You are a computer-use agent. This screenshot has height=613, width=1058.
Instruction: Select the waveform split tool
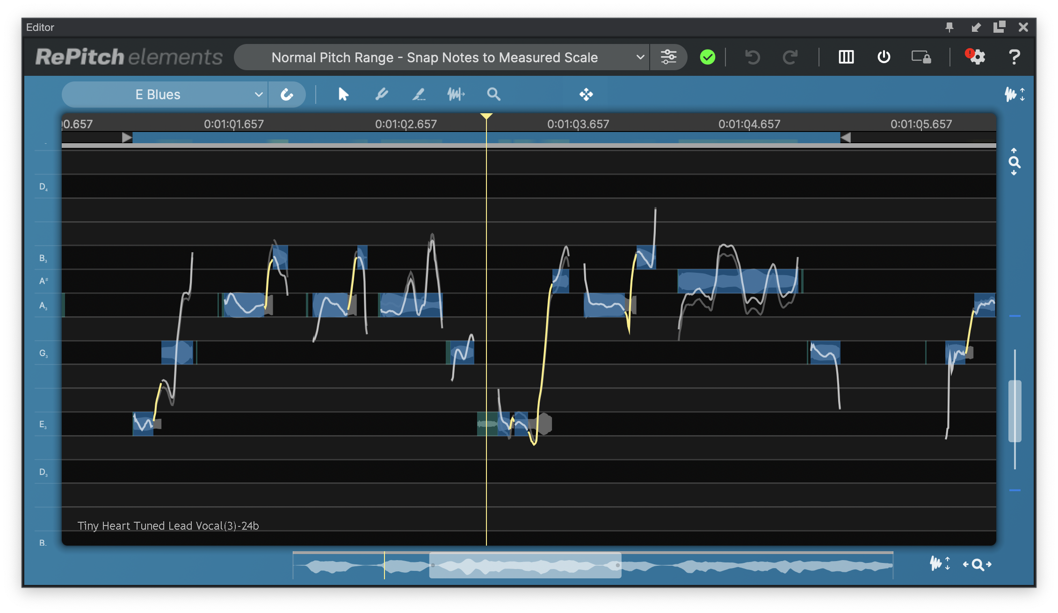click(456, 95)
